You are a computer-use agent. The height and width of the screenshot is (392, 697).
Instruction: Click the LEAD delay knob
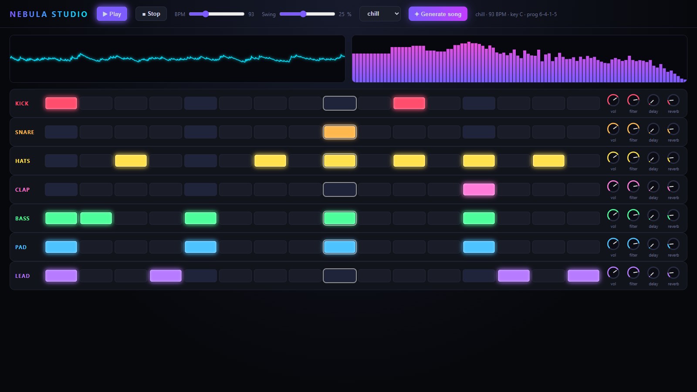653,273
